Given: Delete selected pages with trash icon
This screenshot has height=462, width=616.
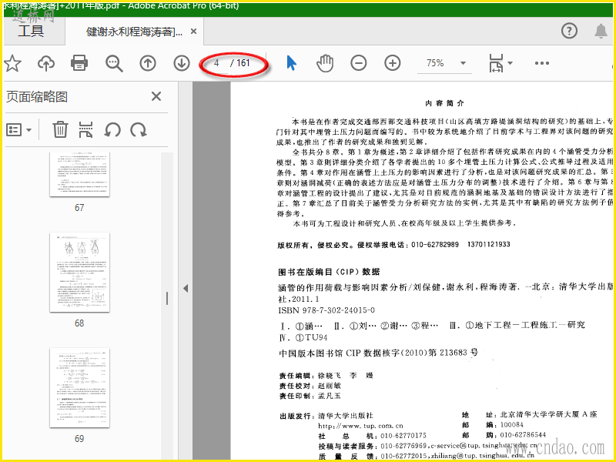Looking at the screenshot, I should click(x=60, y=129).
